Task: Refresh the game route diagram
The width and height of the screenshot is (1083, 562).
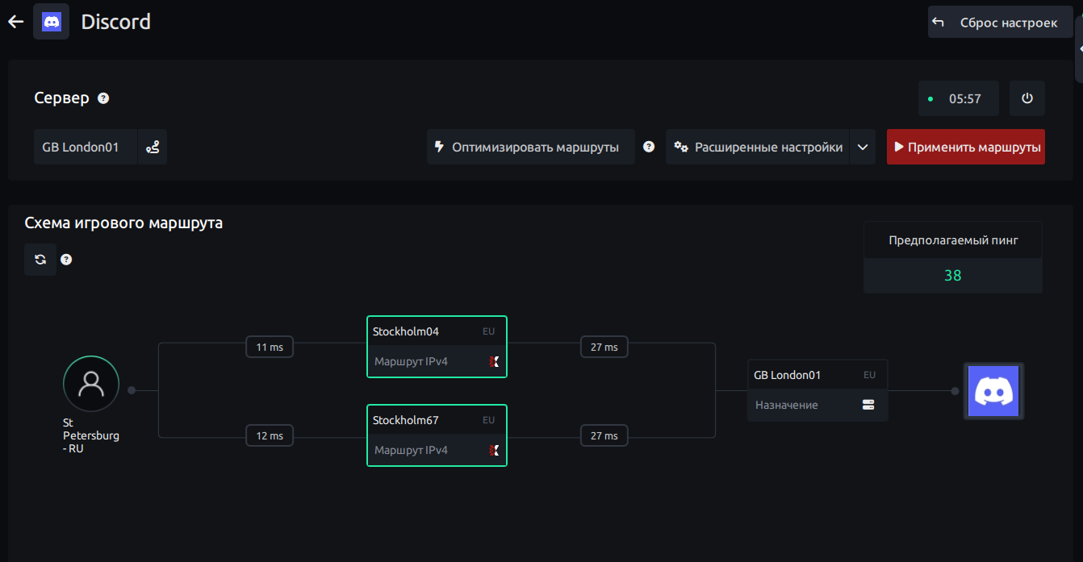Action: click(x=40, y=260)
